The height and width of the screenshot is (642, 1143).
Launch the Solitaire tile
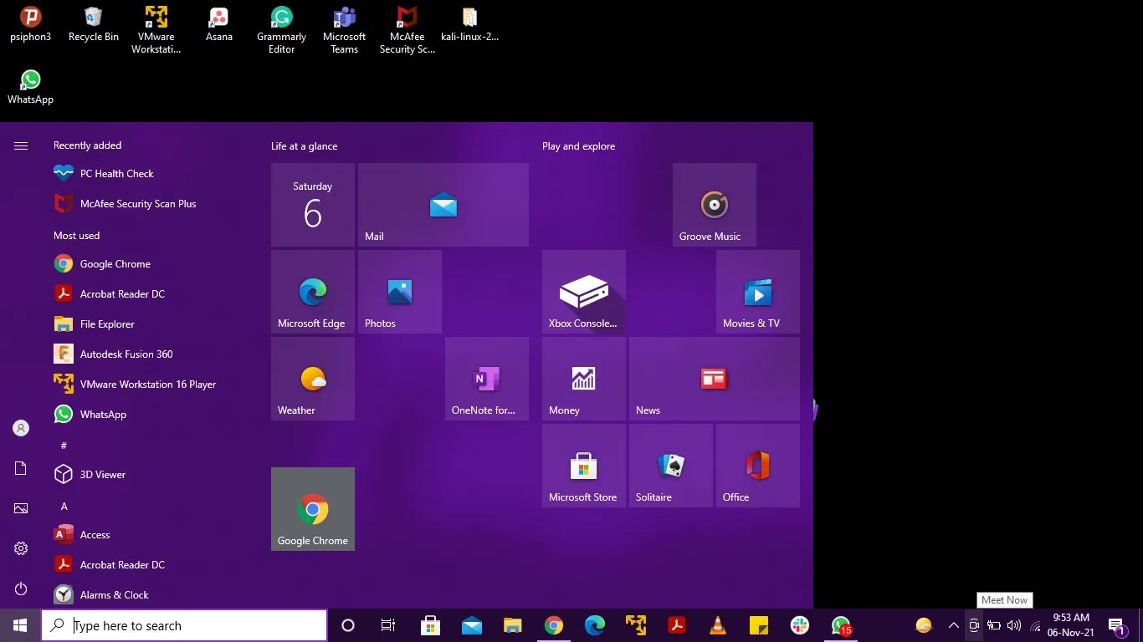tap(671, 466)
